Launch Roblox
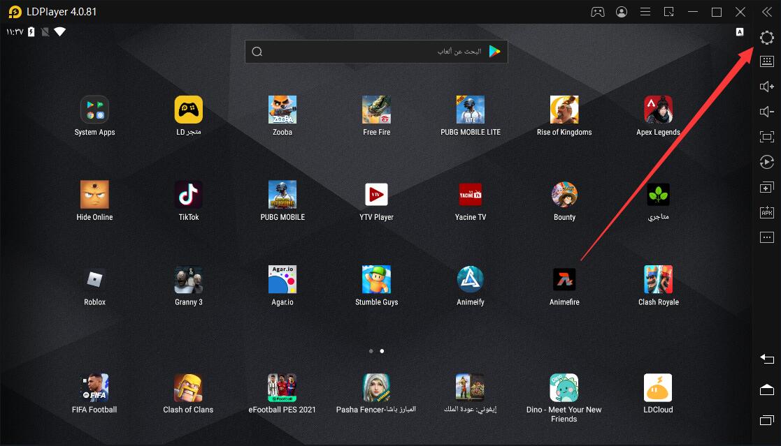The image size is (781, 446). tap(94, 279)
